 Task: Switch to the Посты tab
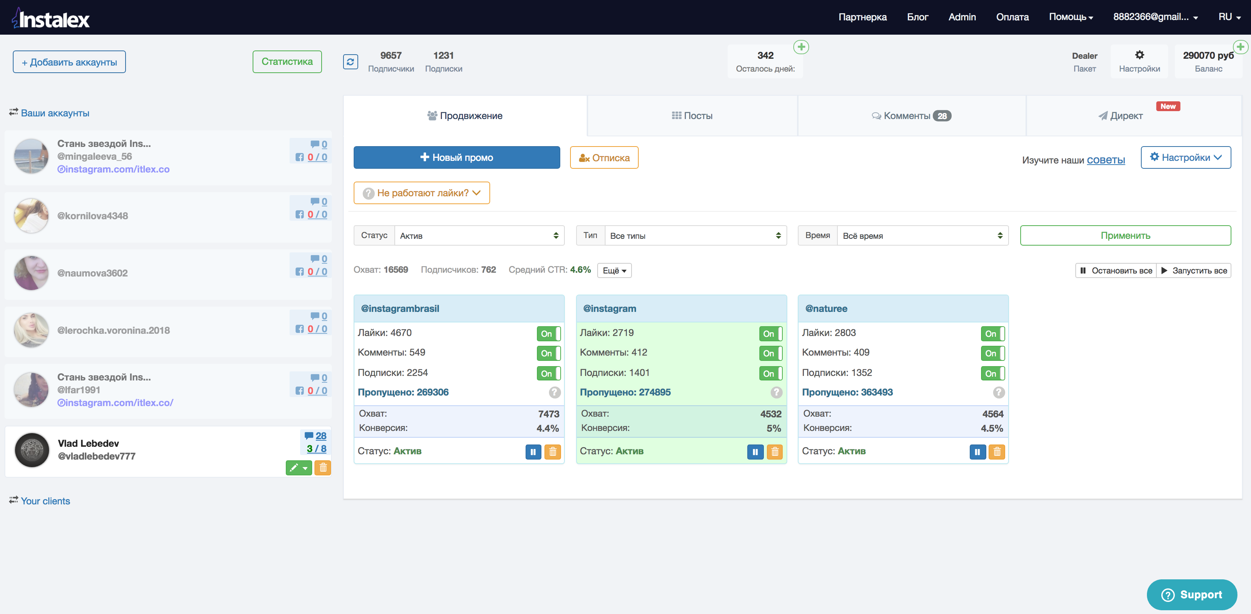[x=692, y=115]
